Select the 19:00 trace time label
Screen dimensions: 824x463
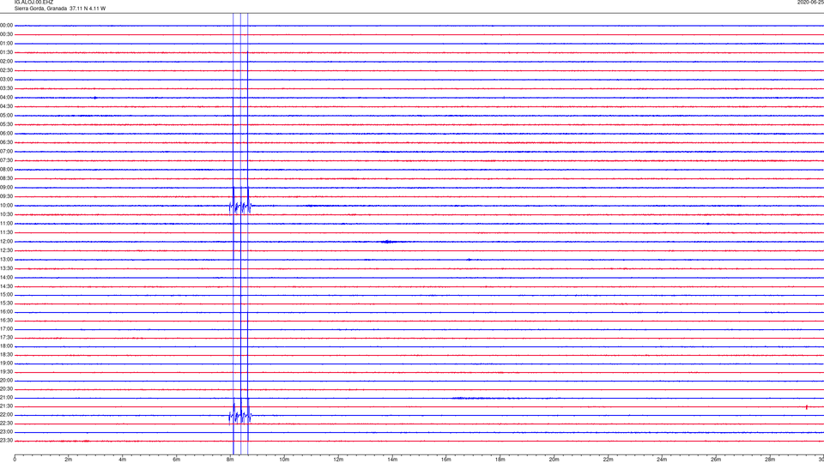(x=6, y=364)
